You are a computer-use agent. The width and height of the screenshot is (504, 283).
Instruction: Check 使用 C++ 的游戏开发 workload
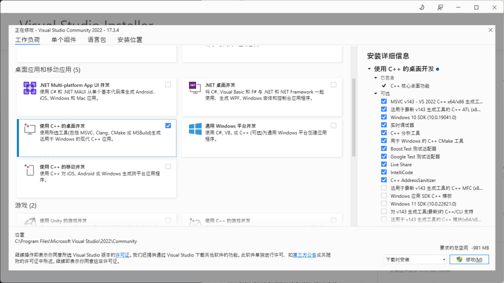tap(334, 220)
